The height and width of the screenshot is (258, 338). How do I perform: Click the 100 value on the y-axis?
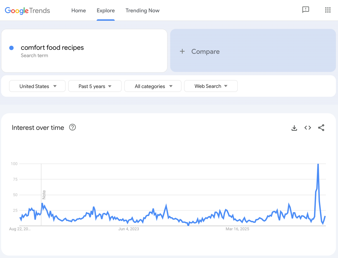click(14, 164)
